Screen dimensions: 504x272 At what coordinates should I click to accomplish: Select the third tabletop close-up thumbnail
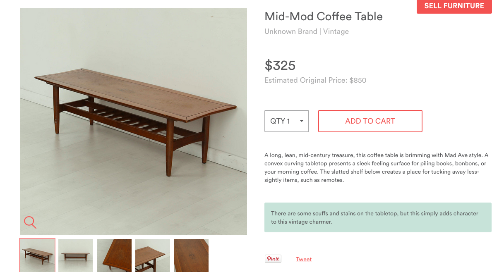click(x=114, y=255)
